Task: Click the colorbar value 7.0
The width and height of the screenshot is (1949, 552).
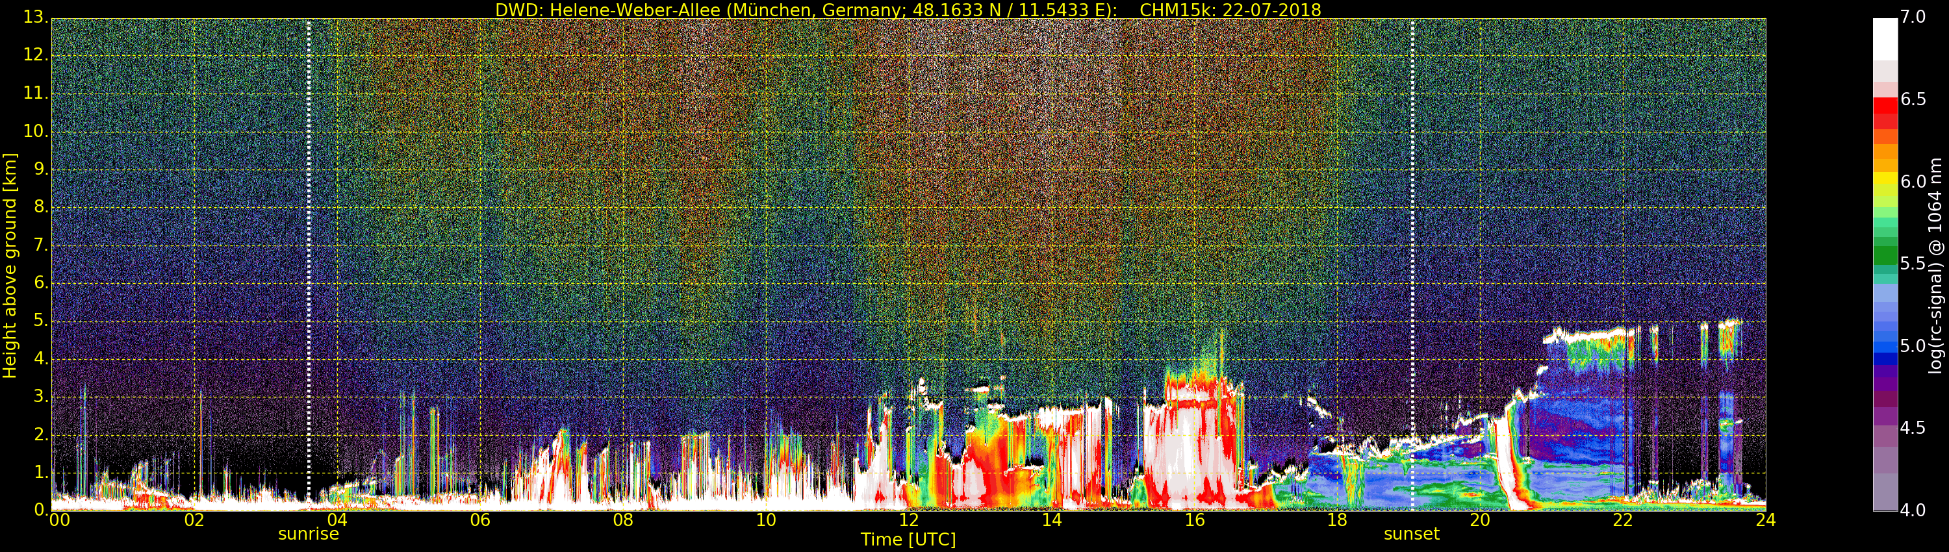Action: [x=1913, y=18]
